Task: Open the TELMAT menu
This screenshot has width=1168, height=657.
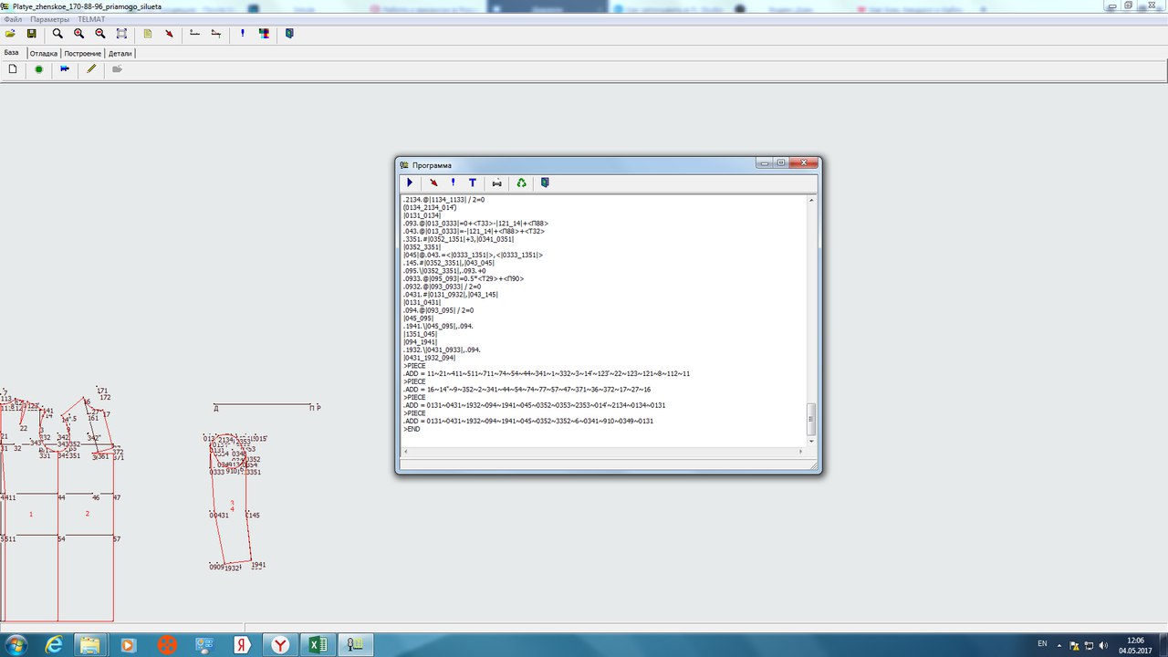Action: click(x=91, y=19)
